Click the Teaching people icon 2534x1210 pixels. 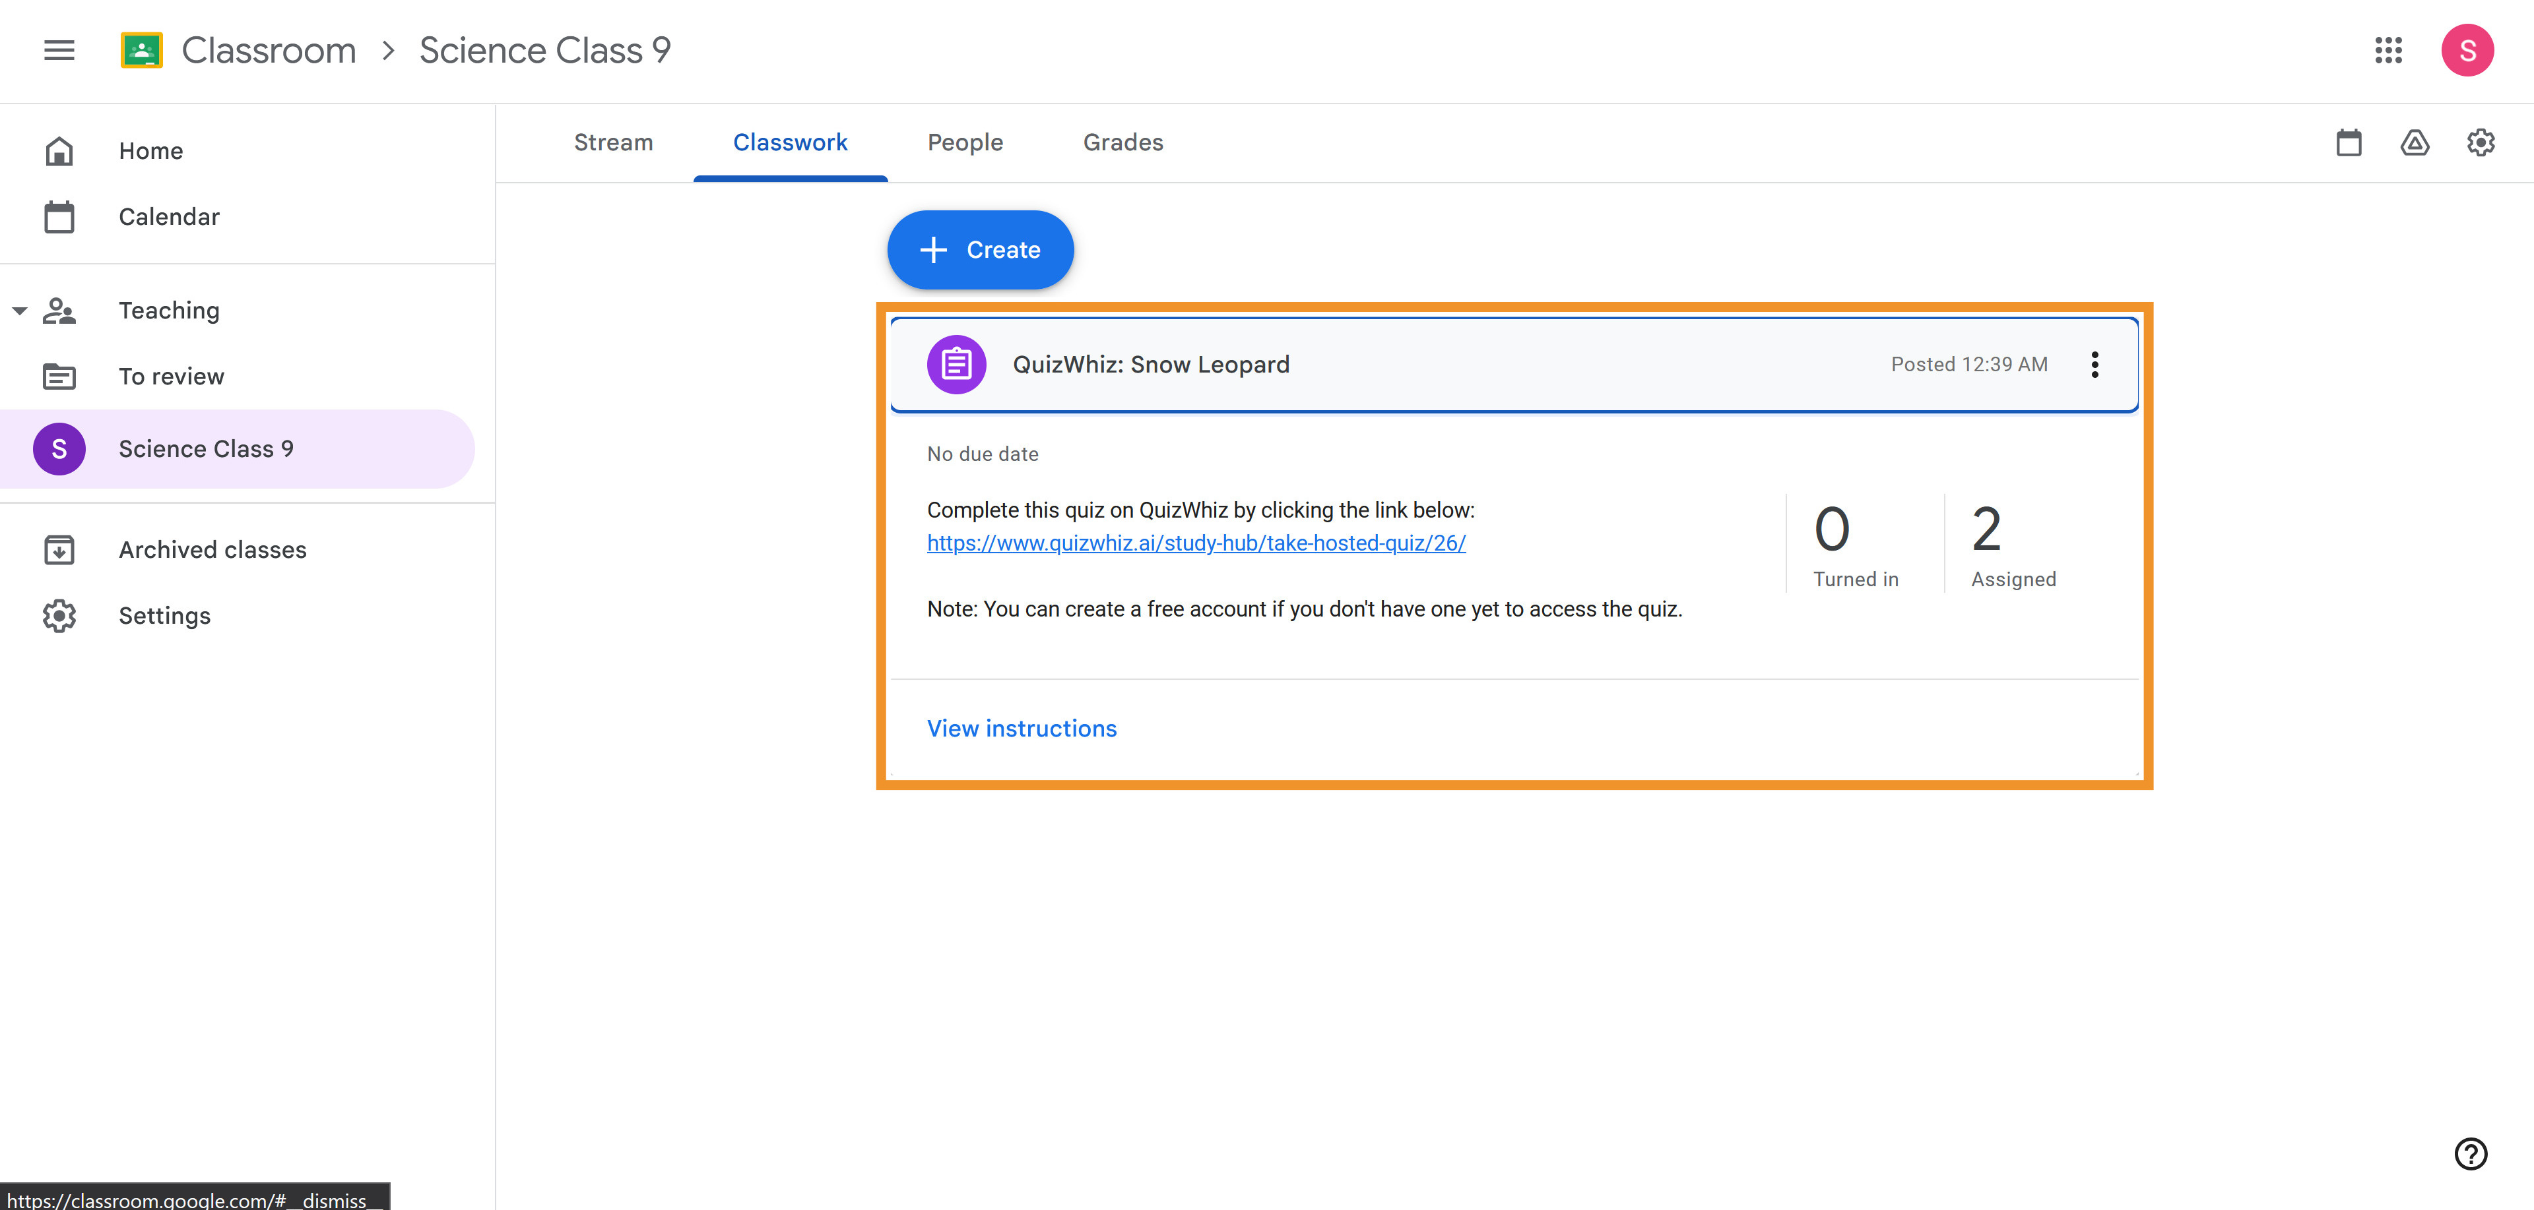point(59,311)
